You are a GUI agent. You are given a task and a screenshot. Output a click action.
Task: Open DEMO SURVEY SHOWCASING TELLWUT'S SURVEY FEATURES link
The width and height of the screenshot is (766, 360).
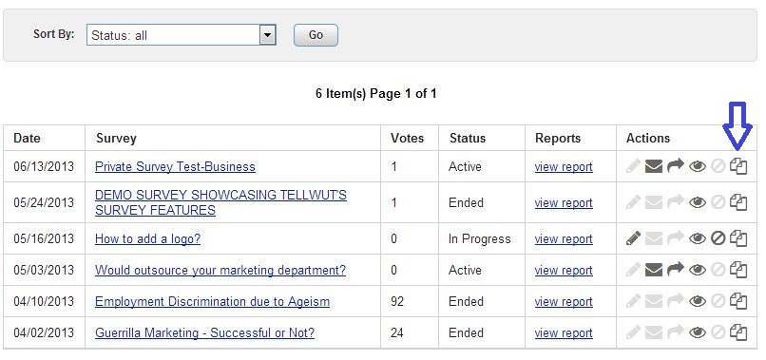220,202
